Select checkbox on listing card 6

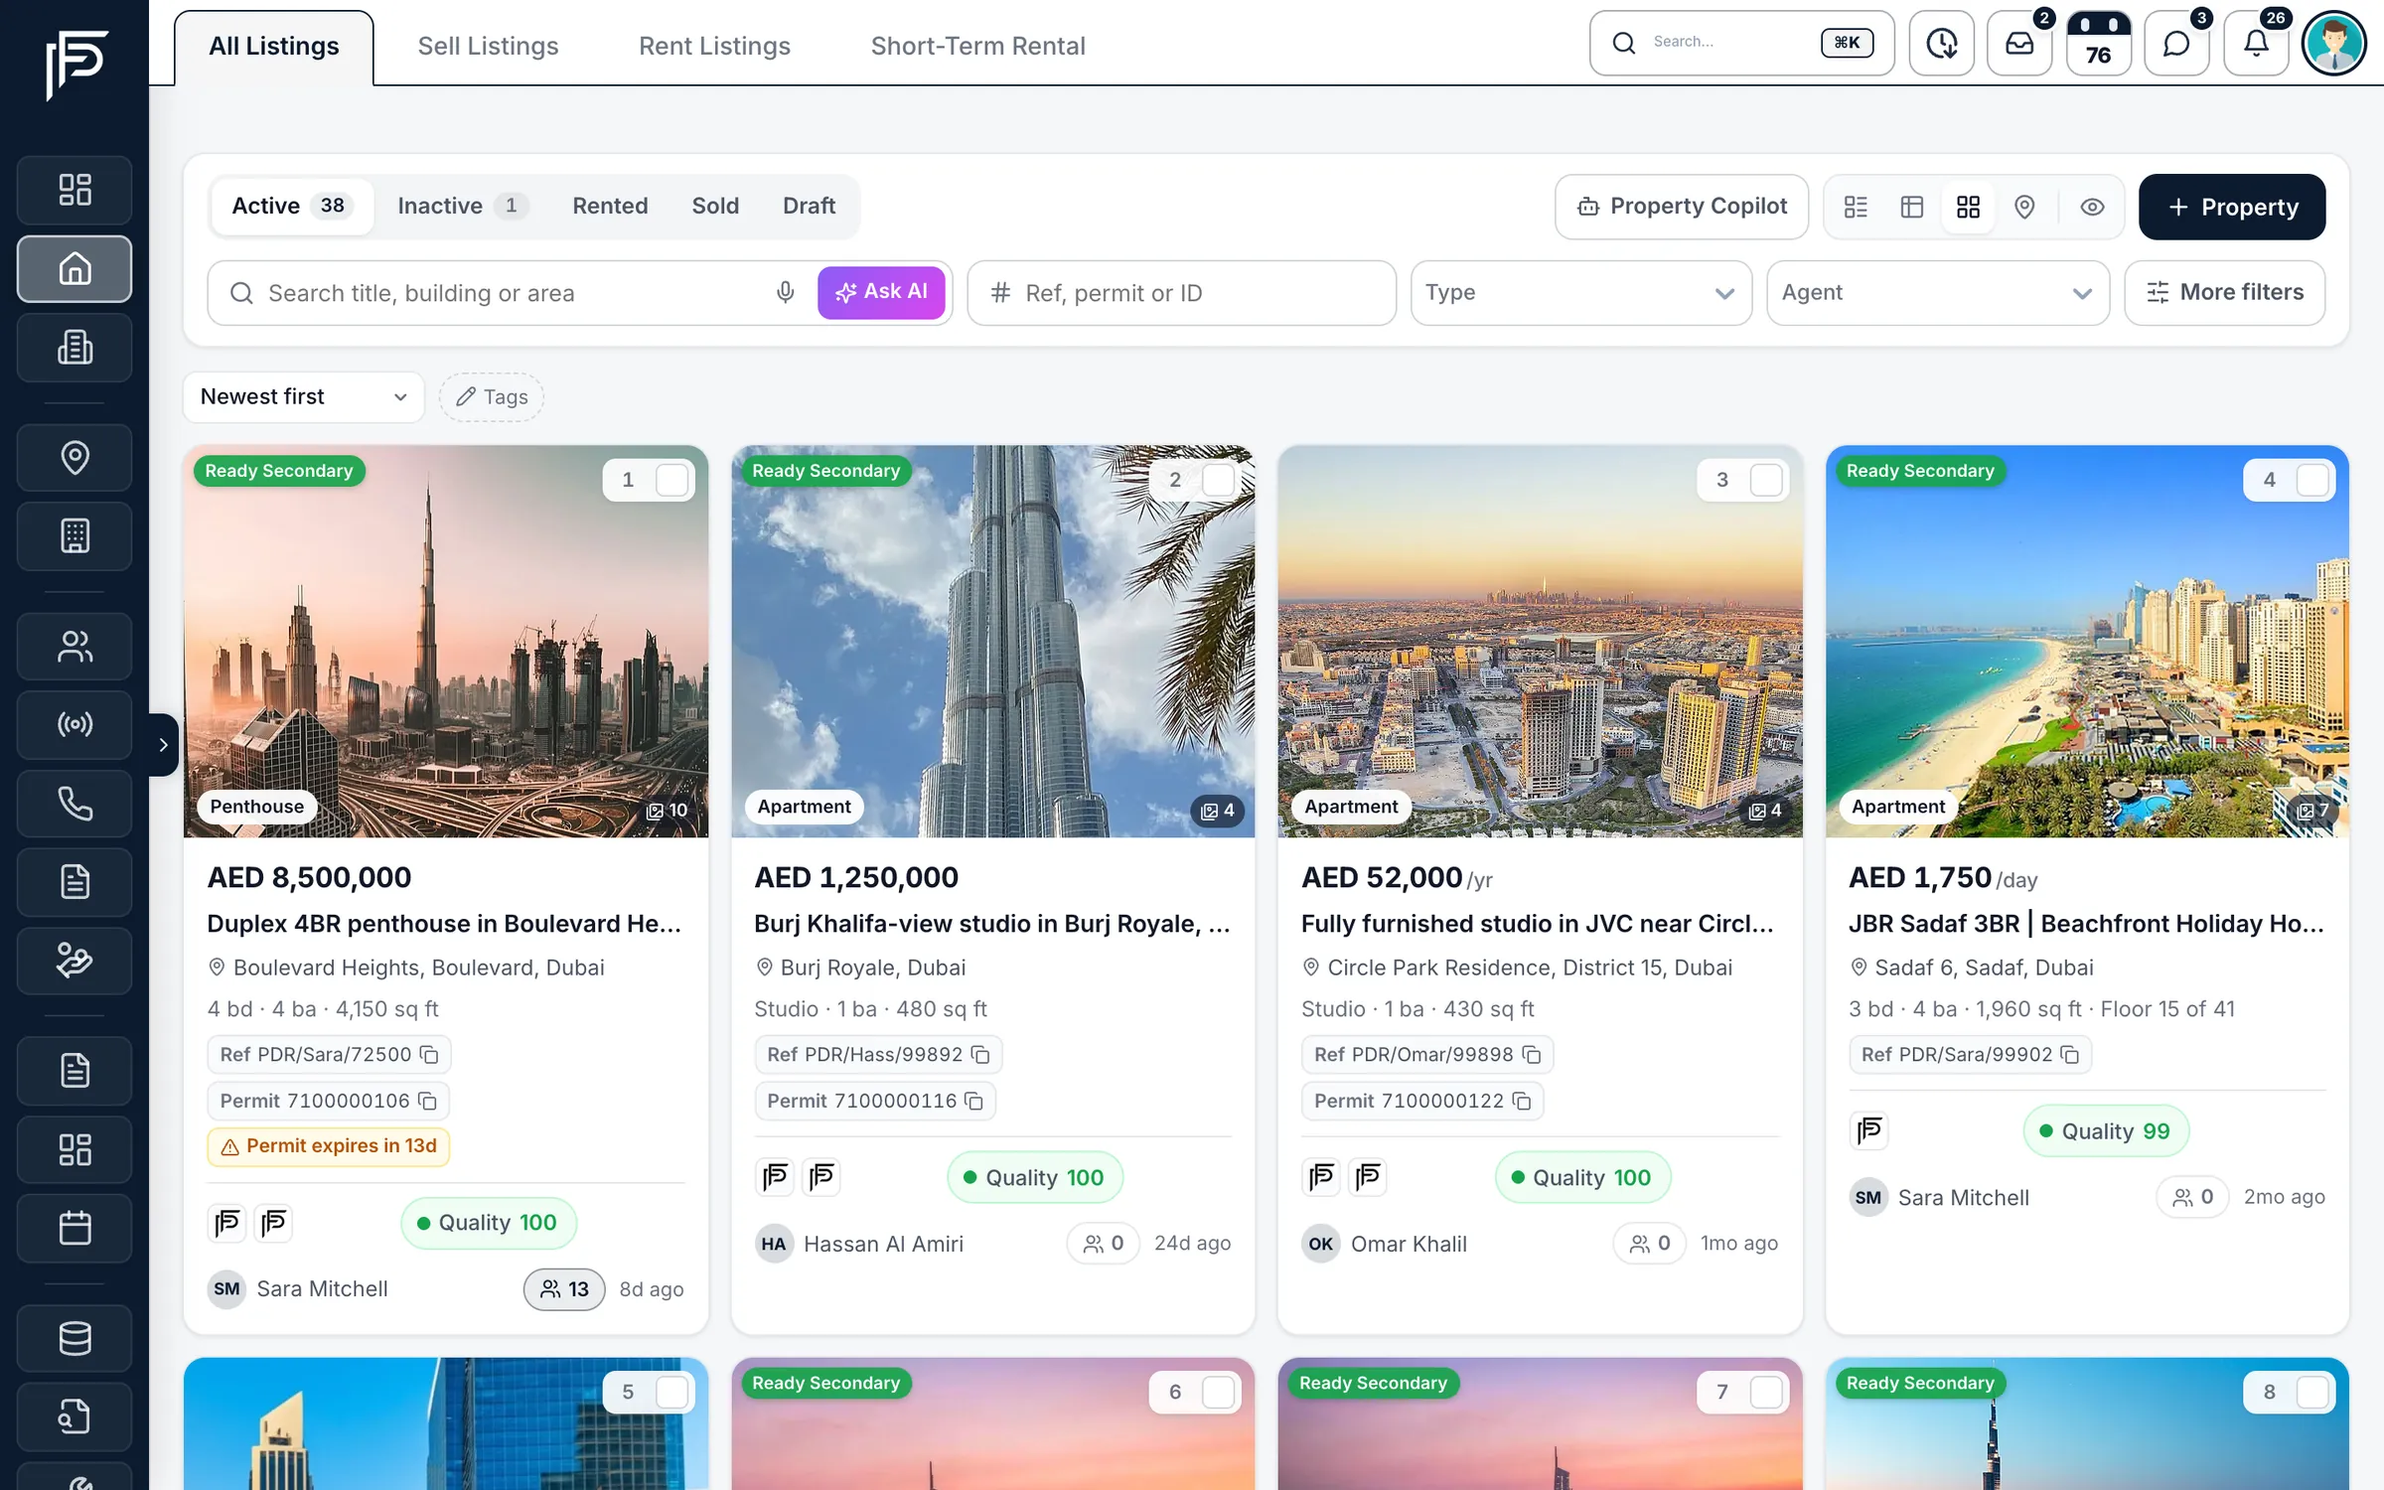(x=1219, y=1392)
